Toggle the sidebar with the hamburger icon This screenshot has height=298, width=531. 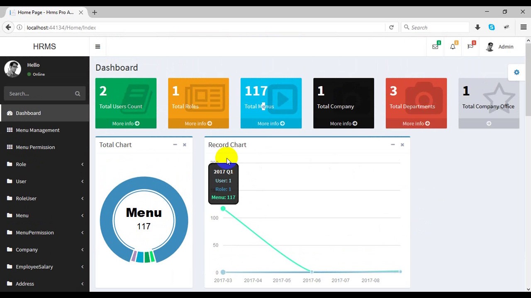(x=97, y=46)
